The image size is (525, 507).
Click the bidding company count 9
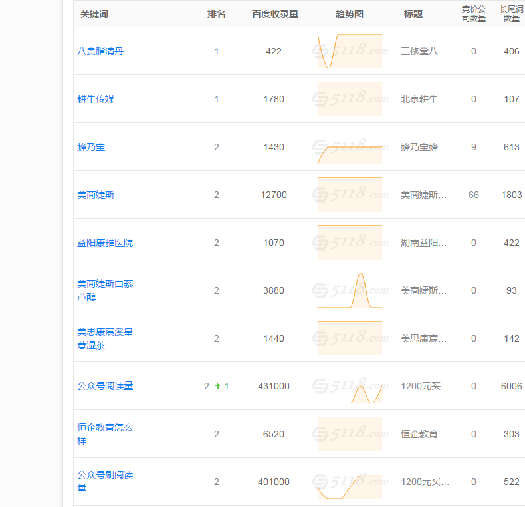pyautogui.click(x=473, y=147)
